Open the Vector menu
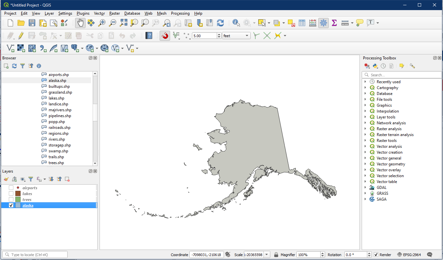The width and height of the screenshot is (443, 260). [99, 13]
